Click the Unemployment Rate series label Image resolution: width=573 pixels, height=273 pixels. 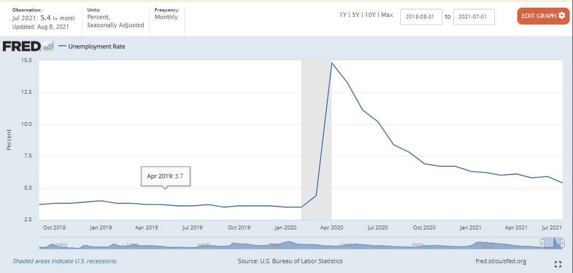click(x=96, y=47)
